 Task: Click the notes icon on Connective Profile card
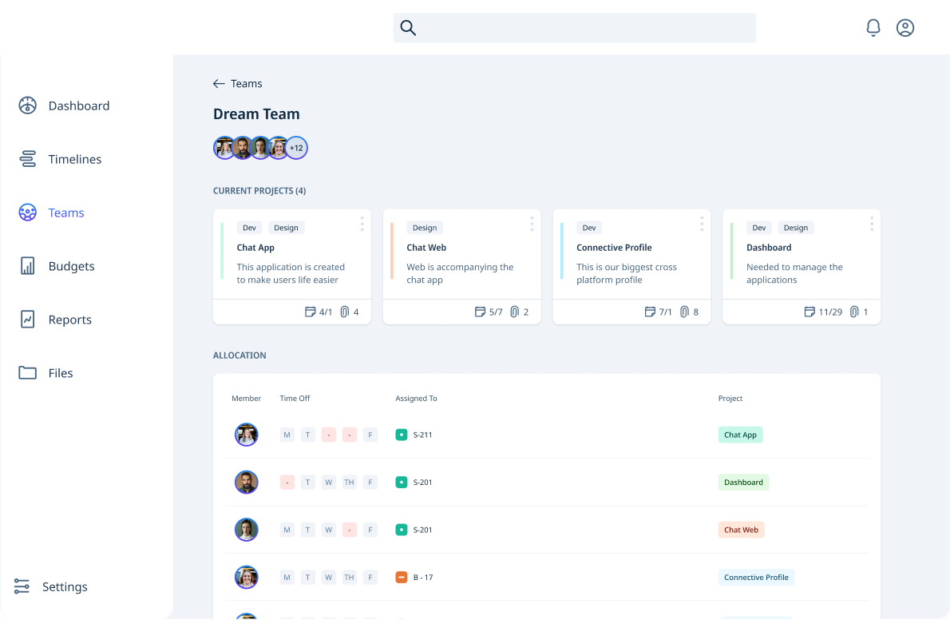(650, 312)
